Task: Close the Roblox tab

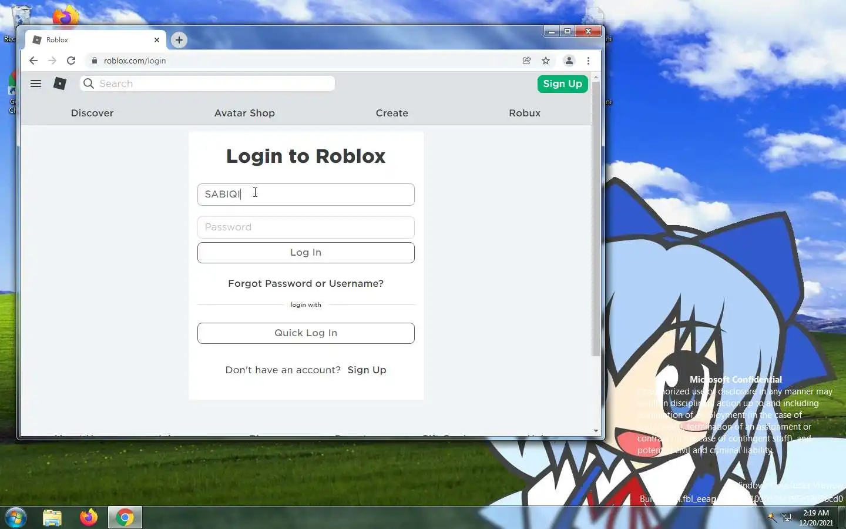Action: click(157, 40)
